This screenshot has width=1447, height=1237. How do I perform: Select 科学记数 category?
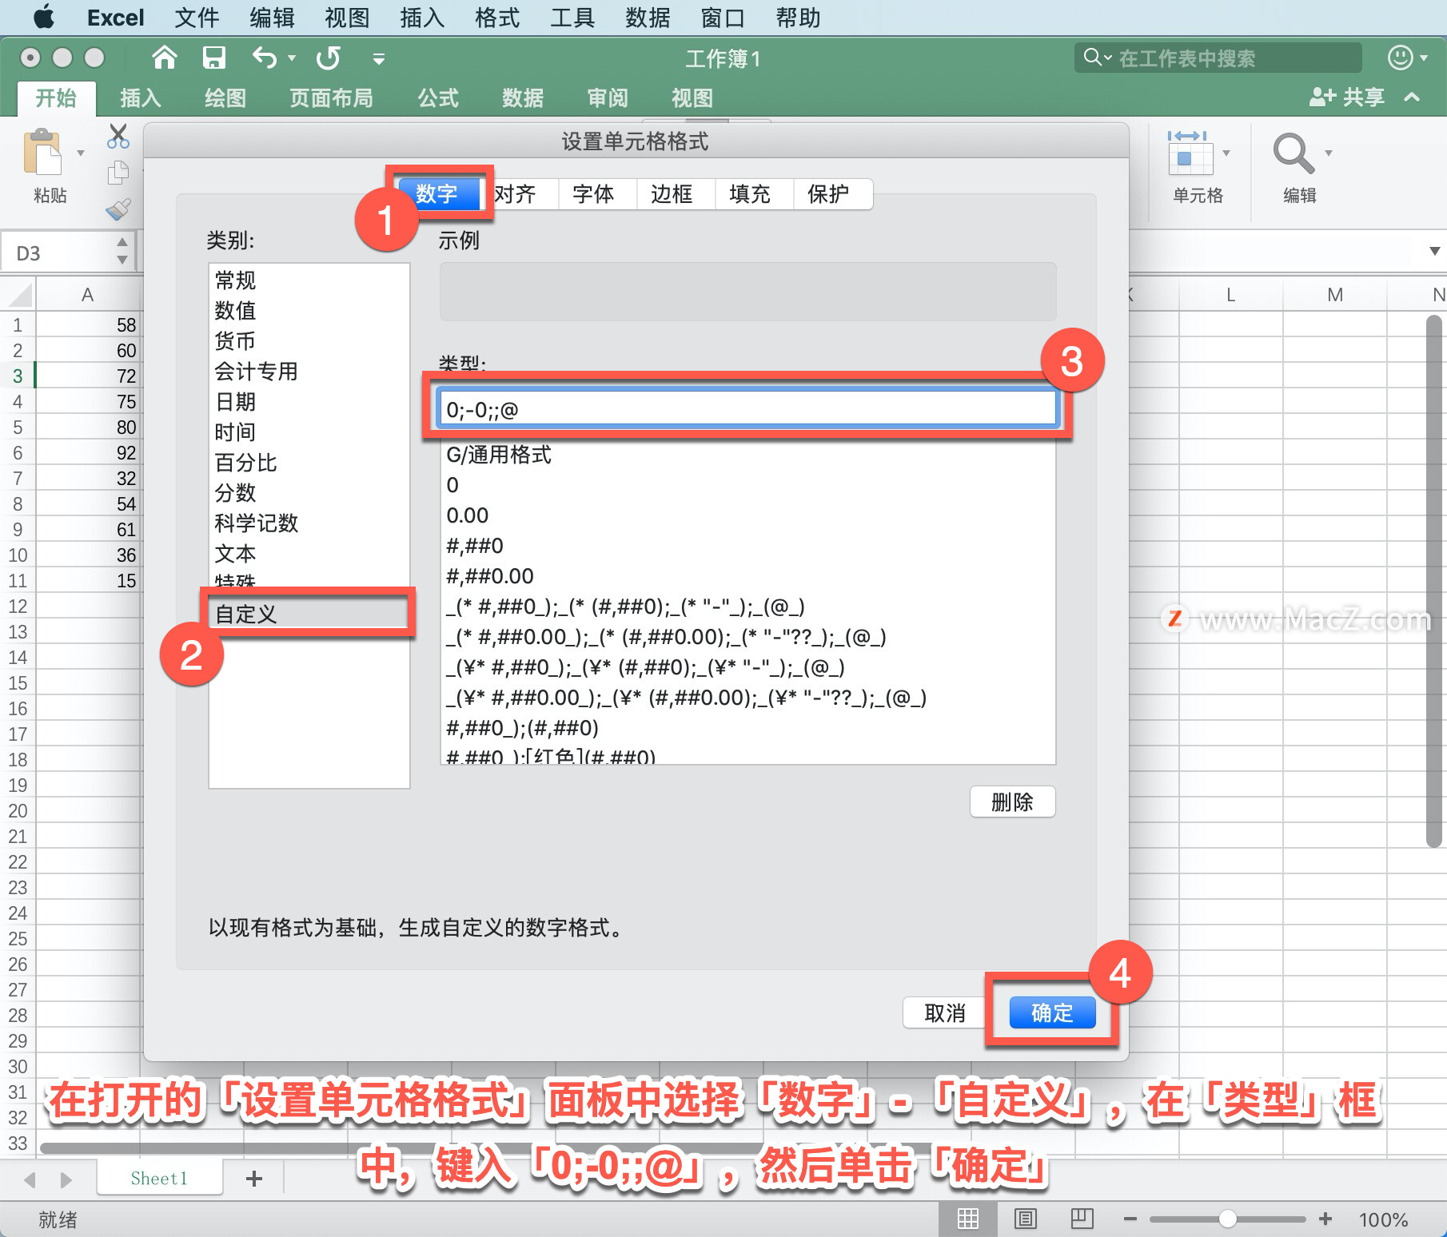coord(309,523)
